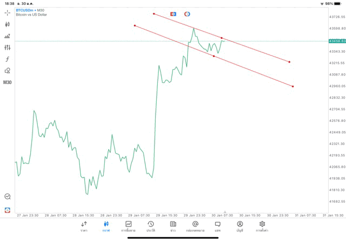
Task: Tap the chart search icon at lower left
Action: (x=8, y=197)
